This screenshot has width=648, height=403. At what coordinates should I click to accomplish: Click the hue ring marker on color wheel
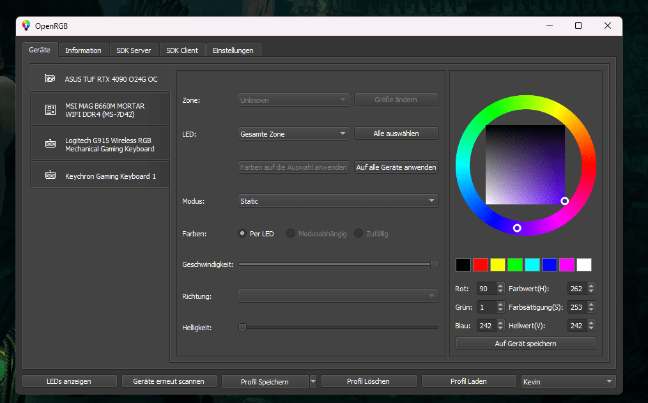(517, 228)
